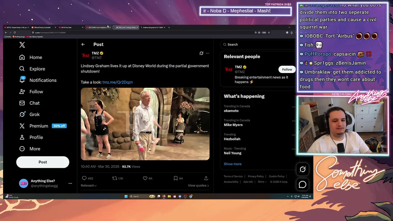This screenshot has width=393, height=221.
Task: Click the share icon on post
Action: (206, 178)
